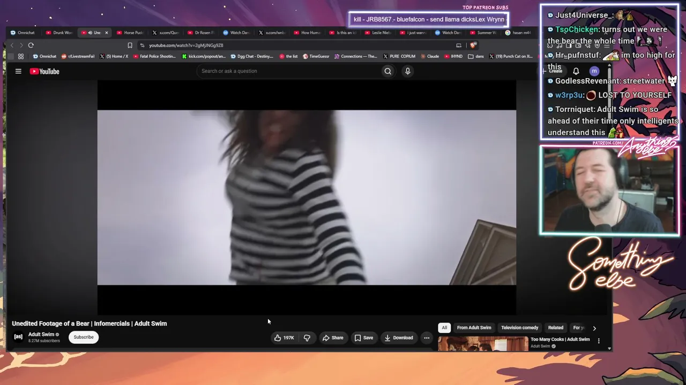Image resolution: width=686 pixels, height=385 pixels.
Task: Go forward in browser history
Action: point(21,45)
